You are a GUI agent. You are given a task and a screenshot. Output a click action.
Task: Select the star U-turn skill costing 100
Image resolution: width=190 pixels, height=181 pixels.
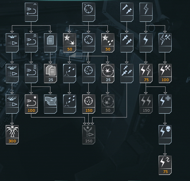(31, 104)
